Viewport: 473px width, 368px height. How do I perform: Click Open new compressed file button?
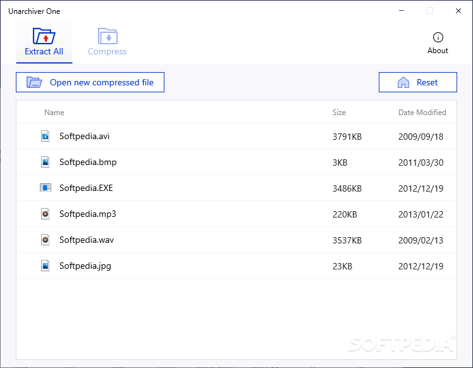(90, 82)
